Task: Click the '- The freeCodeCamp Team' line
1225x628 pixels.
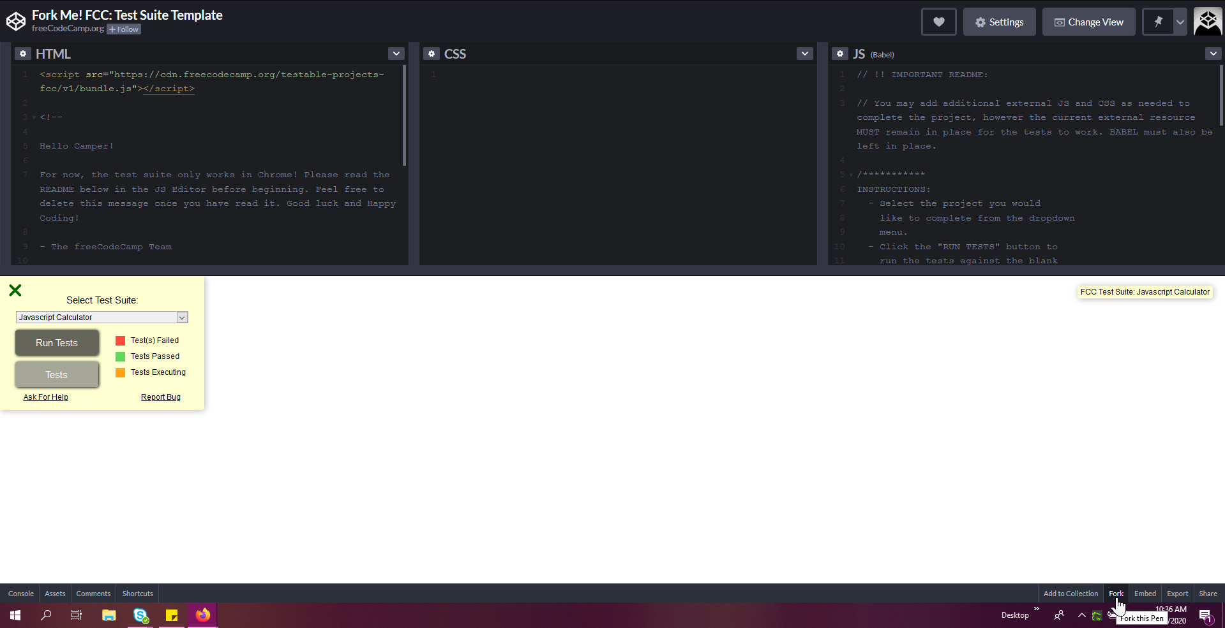Action: 106,247
